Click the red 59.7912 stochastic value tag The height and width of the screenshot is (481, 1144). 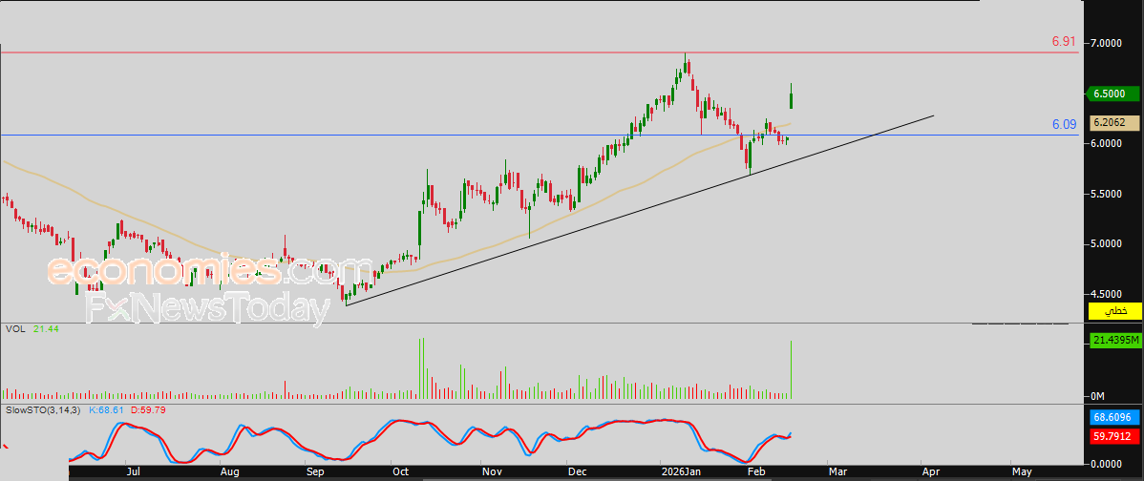[1113, 436]
